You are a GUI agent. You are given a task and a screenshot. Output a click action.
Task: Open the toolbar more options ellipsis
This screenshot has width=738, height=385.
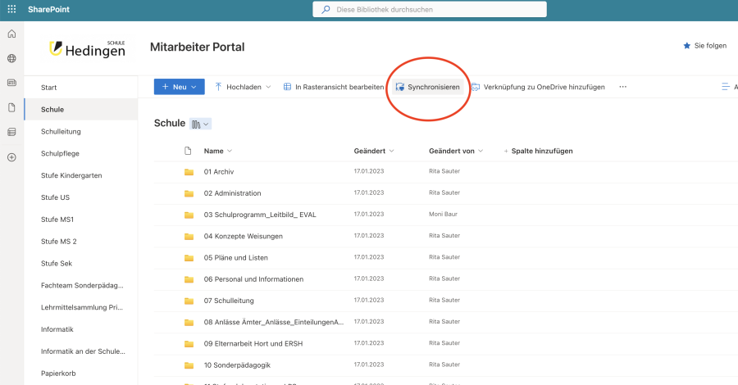[x=622, y=87]
